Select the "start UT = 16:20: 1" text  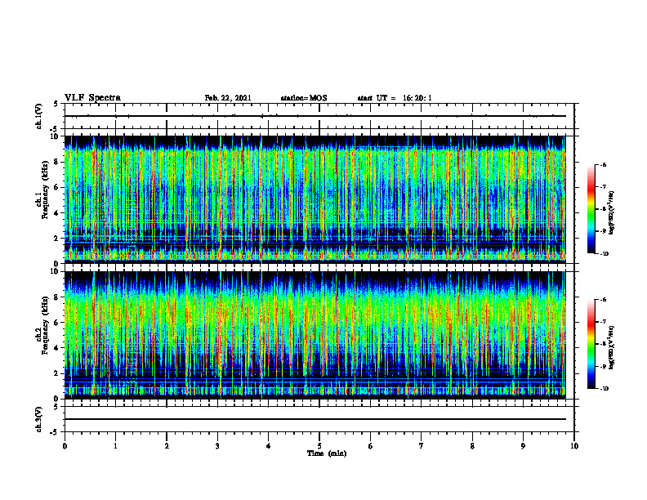(395, 98)
